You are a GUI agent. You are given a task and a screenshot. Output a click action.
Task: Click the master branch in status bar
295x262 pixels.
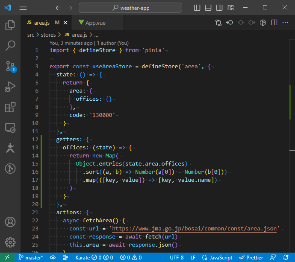(x=30, y=258)
